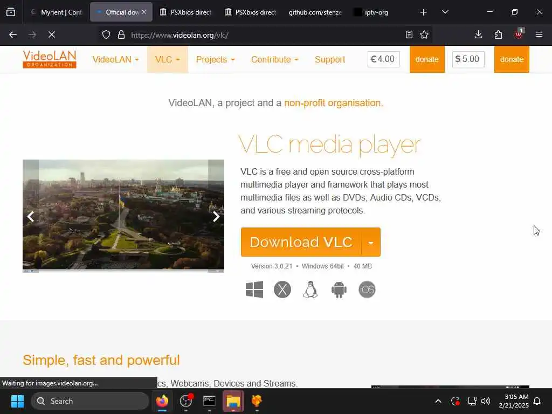Open the Firefox downloads panel
Screen dimensions: 552x414
(x=478, y=34)
